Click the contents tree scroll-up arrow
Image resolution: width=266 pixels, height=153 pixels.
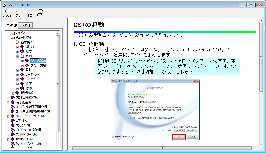[x=58, y=33]
